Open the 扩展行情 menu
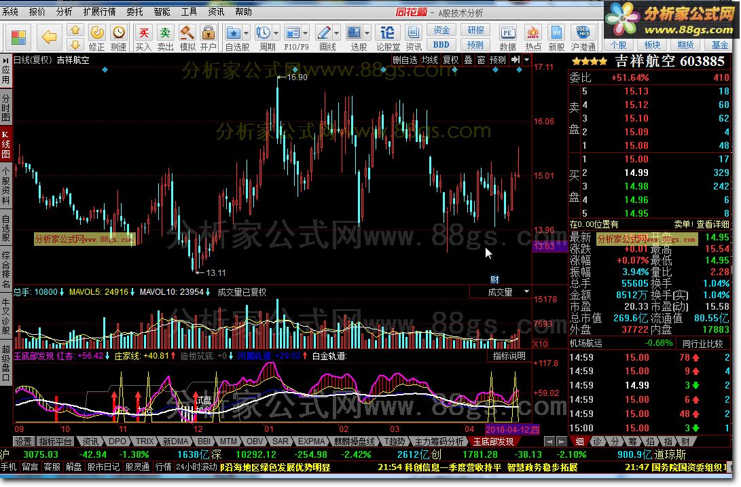741x487 pixels. click(98, 12)
